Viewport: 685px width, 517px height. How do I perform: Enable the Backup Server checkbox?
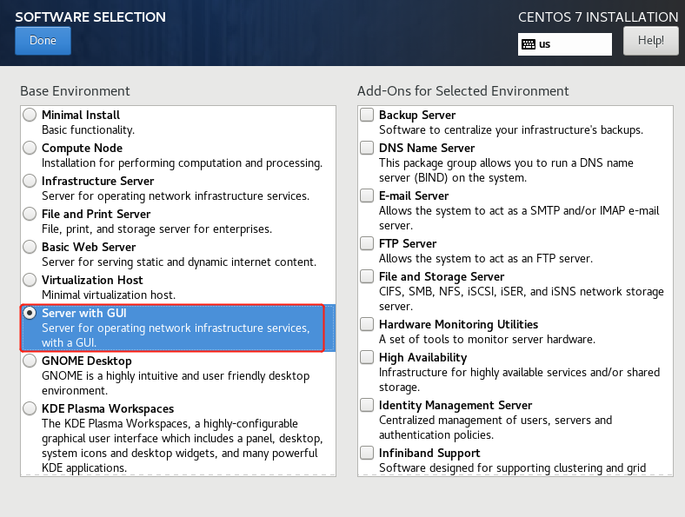pos(367,115)
